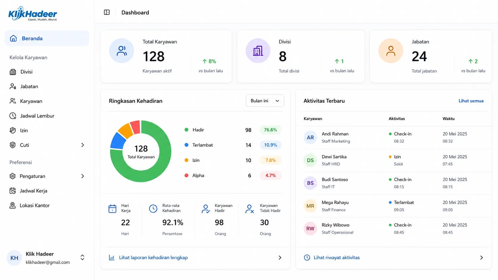Click the AR avatar for Andi Rahman
This screenshot has width=498, height=280.
click(x=310, y=137)
